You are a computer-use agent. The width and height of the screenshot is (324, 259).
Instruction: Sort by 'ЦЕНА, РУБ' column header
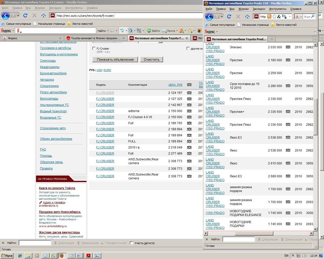[x=175, y=85]
